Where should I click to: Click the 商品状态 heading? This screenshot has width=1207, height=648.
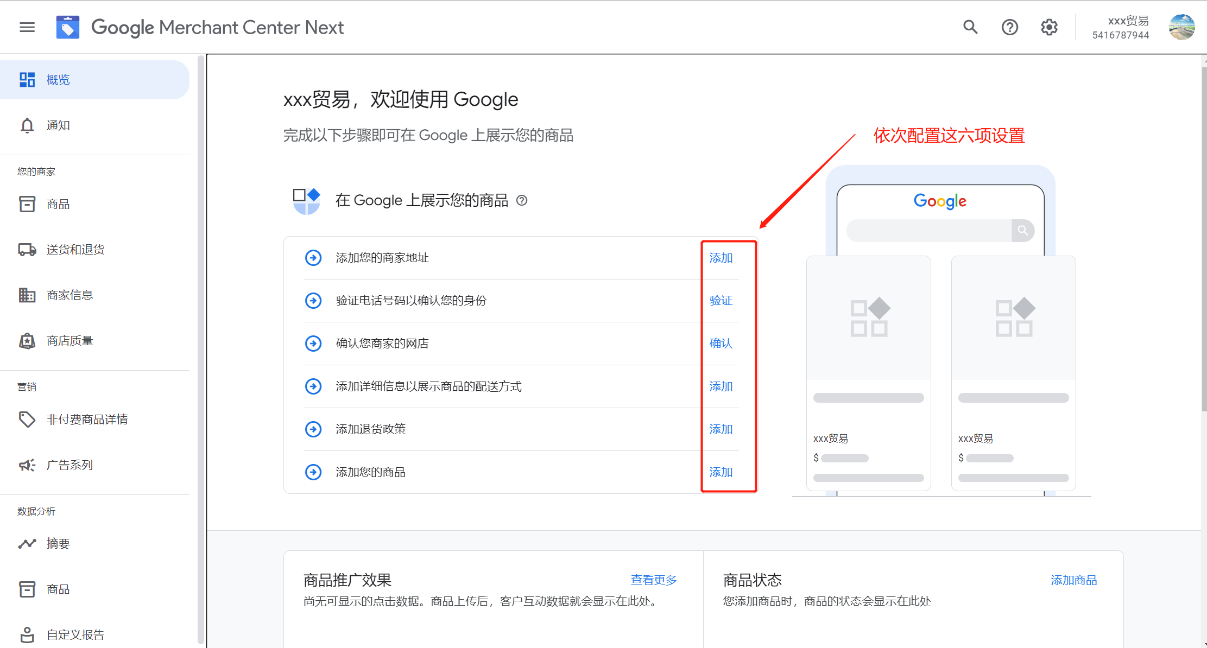752,580
